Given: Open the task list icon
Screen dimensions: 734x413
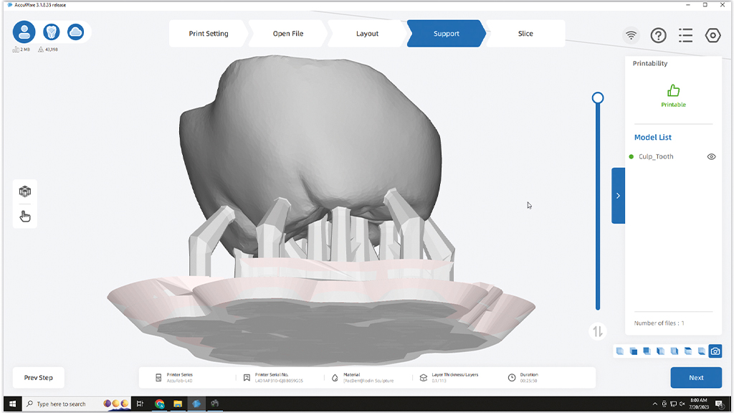Looking at the screenshot, I should tap(685, 35).
